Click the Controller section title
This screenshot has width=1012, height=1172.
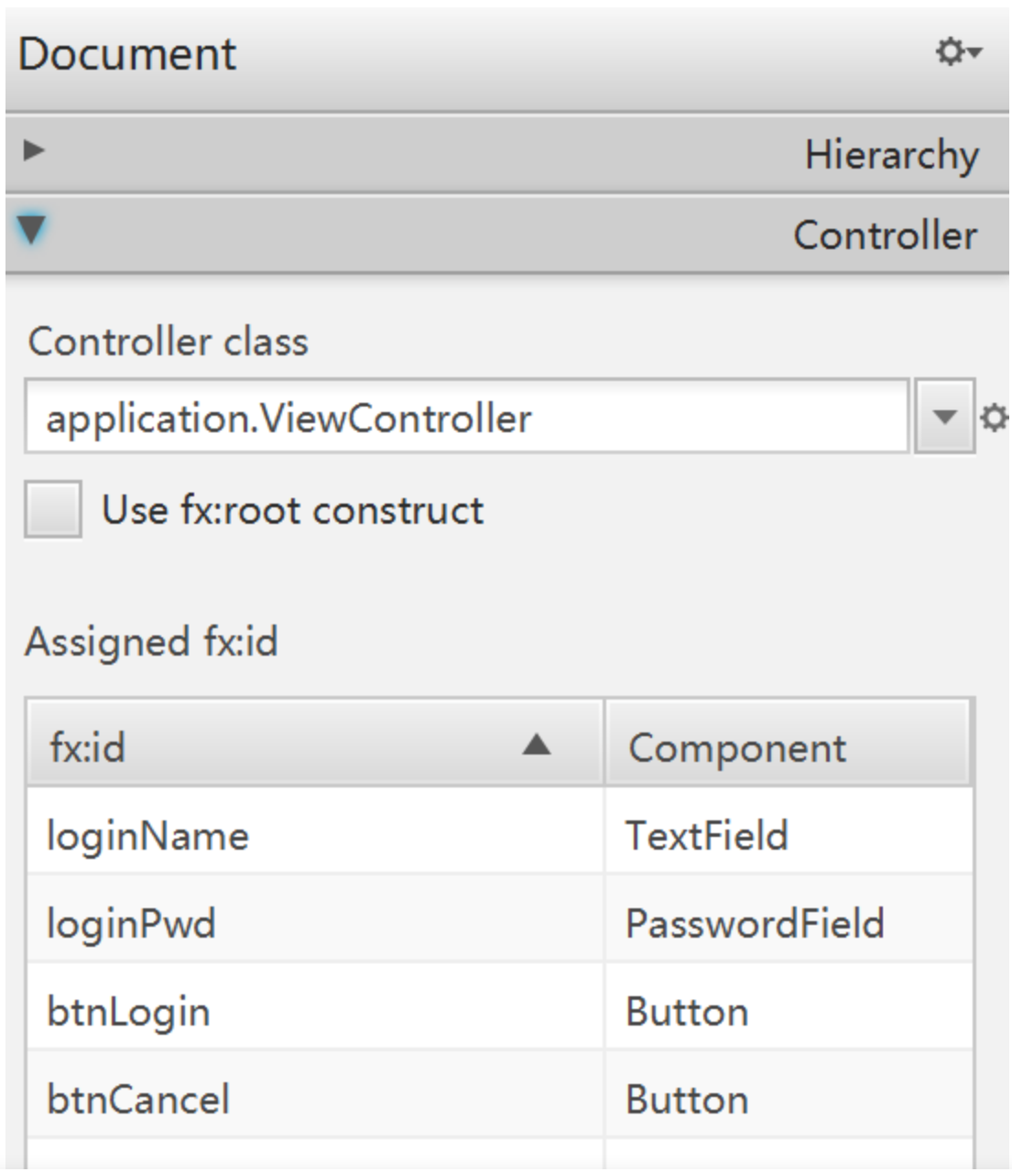[x=885, y=235]
